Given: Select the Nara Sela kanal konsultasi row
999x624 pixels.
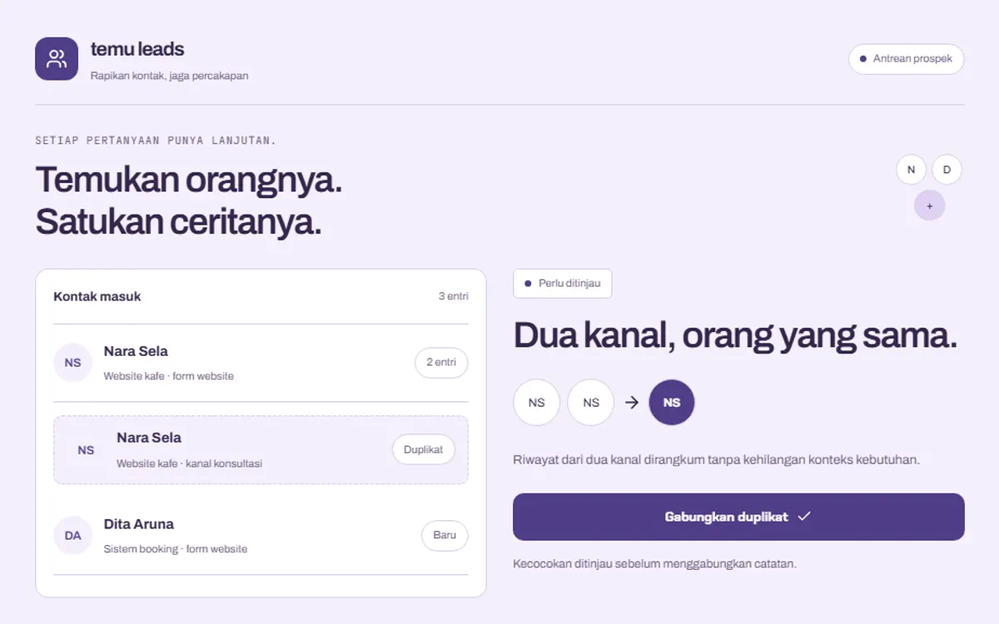Looking at the screenshot, I should click(261, 450).
